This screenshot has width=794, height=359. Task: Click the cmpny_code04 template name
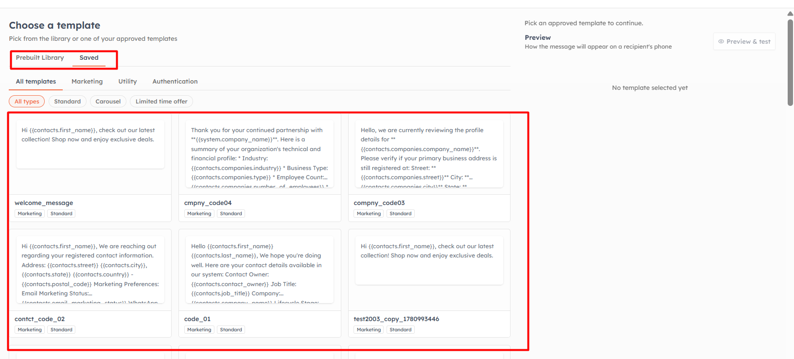(208, 203)
